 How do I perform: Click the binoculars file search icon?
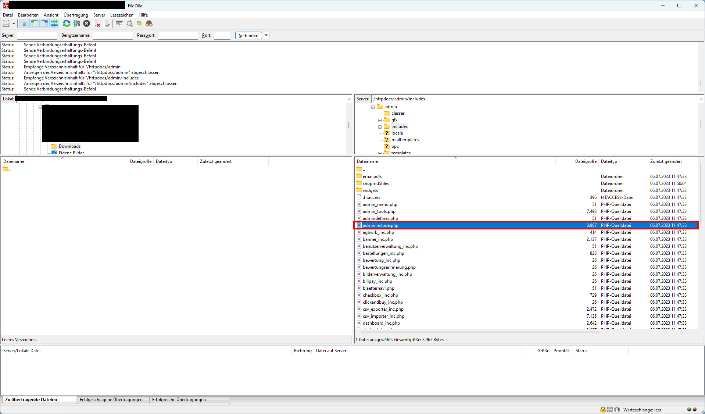(149, 24)
